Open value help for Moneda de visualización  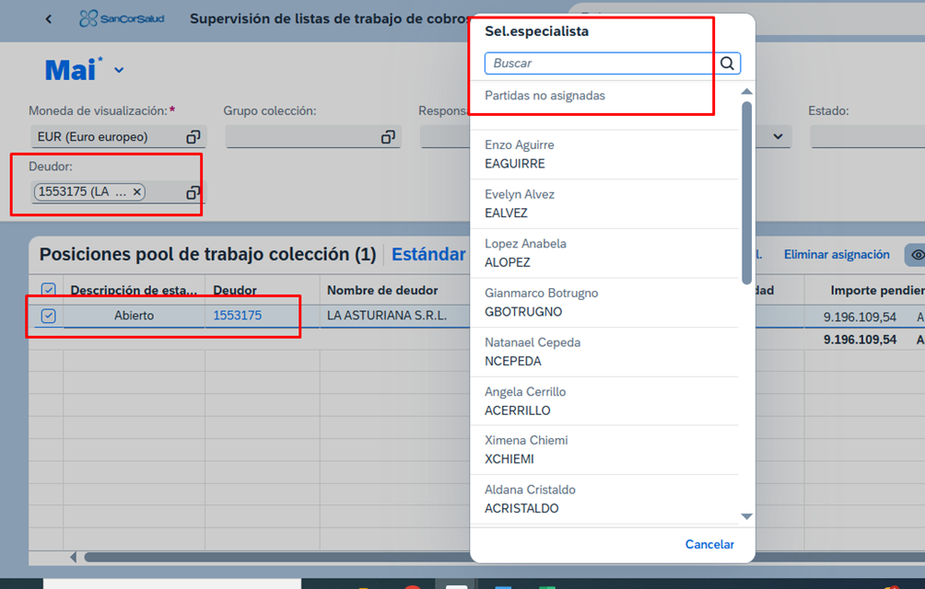pyautogui.click(x=193, y=137)
